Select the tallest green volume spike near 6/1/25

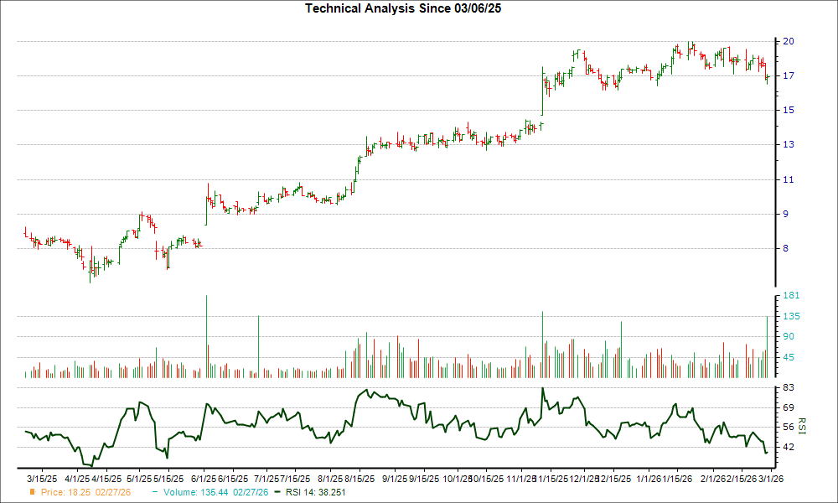[x=207, y=335]
